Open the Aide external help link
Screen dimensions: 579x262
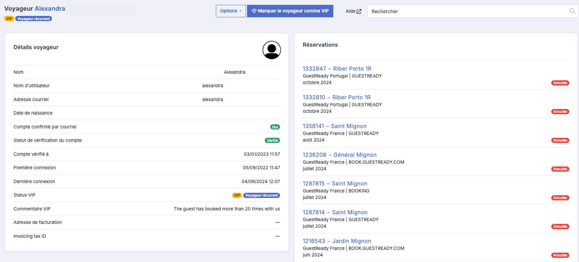pos(353,11)
